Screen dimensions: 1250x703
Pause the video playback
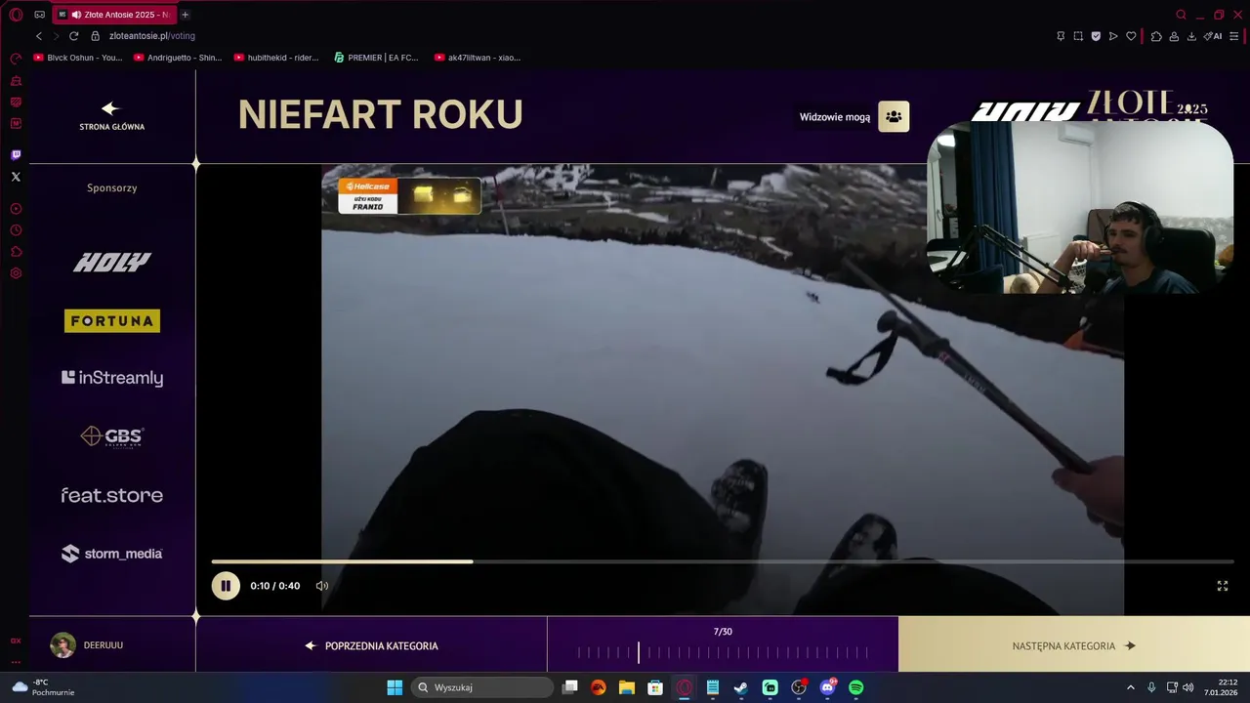point(226,586)
